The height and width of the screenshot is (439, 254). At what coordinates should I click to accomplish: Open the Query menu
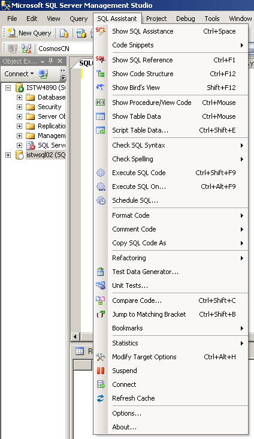78,19
